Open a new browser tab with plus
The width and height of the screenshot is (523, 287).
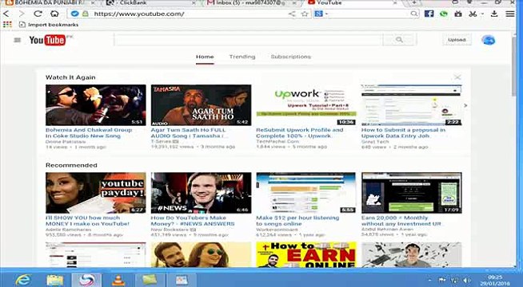pos(413,2)
